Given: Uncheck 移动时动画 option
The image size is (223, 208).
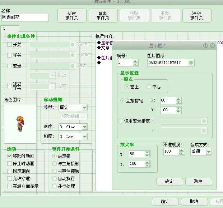Looking at the screenshot, I should point(9,156).
